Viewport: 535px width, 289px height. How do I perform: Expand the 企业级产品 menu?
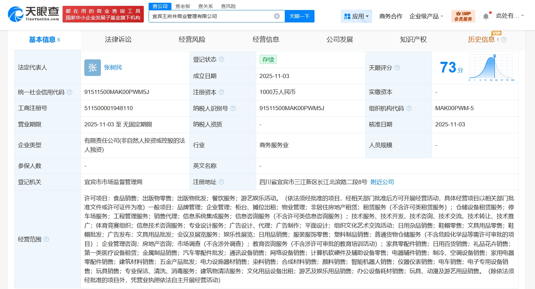pos(426,16)
